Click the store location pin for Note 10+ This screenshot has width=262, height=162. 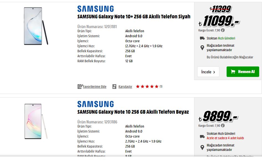(x=202, y=48)
